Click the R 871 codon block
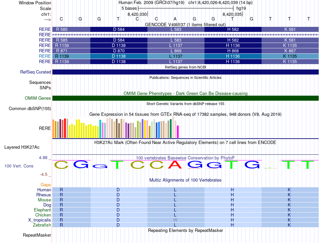The width and height of the screenshot is (319, 243). pyautogui.click(x=71, y=51)
